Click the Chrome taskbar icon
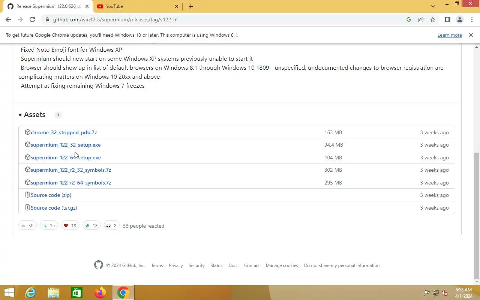The image size is (480, 300). [123, 292]
